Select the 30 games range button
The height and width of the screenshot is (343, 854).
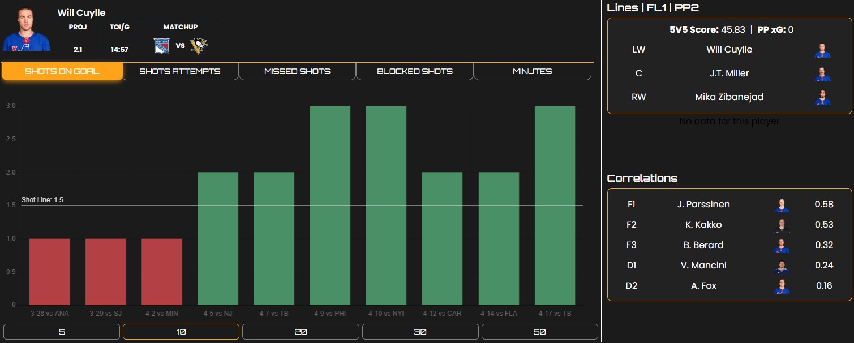point(420,332)
